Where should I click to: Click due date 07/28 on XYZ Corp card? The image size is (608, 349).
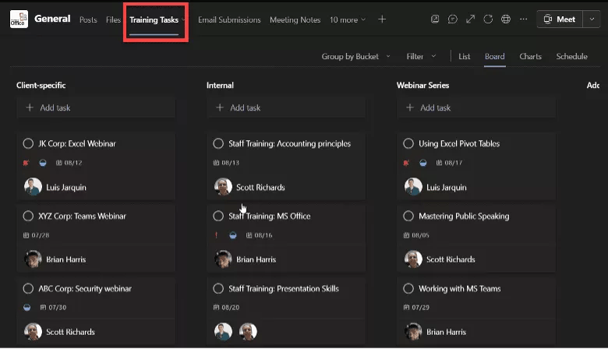pyautogui.click(x=36, y=235)
